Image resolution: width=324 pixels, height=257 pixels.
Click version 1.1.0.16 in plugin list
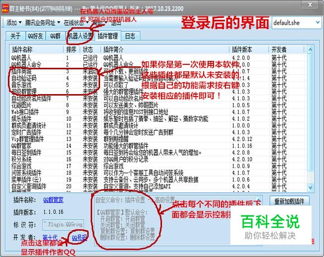click(x=242, y=146)
